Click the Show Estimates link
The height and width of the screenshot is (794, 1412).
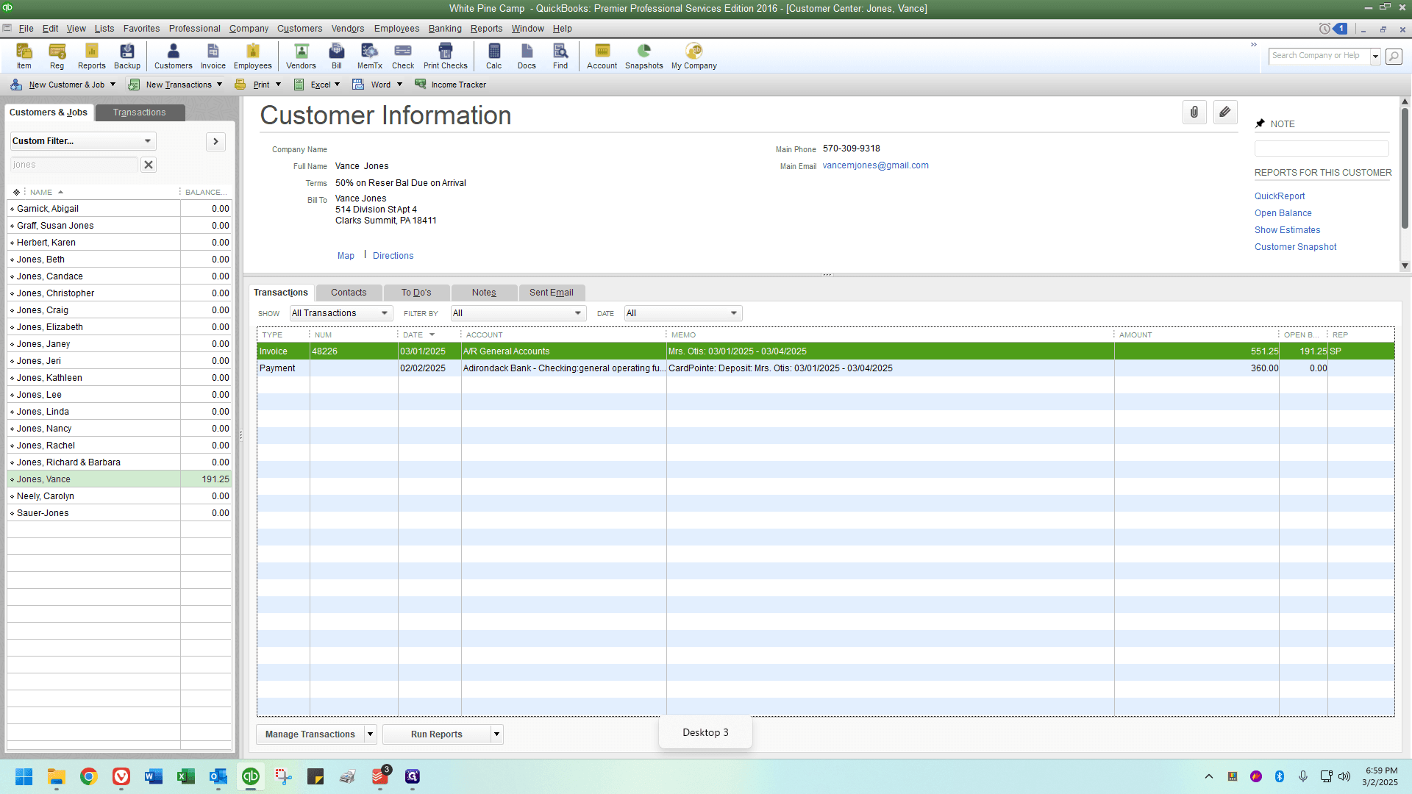coord(1287,230)
